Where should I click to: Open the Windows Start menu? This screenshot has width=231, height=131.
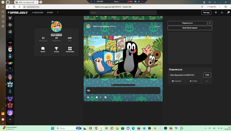click(52, 128)
